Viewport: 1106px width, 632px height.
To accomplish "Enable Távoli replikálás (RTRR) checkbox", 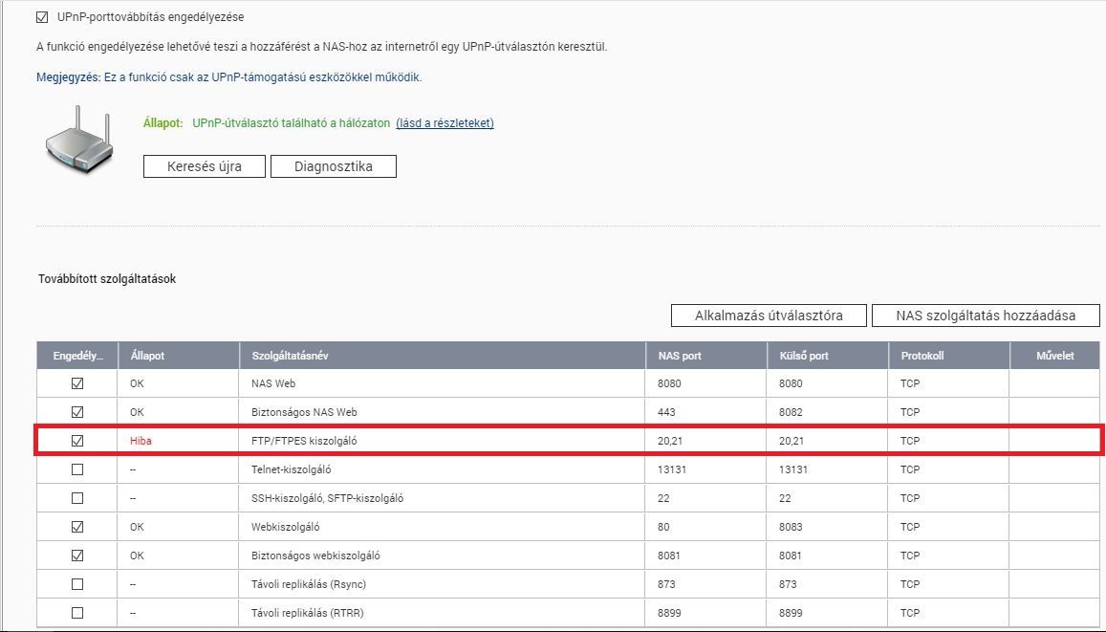I will [x=77, y=613].
